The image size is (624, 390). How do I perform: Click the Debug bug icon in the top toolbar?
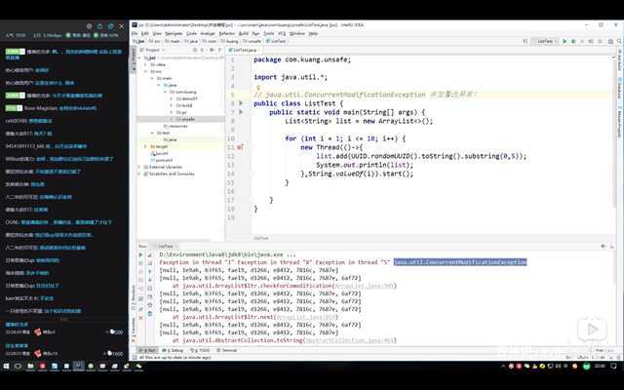574,42
